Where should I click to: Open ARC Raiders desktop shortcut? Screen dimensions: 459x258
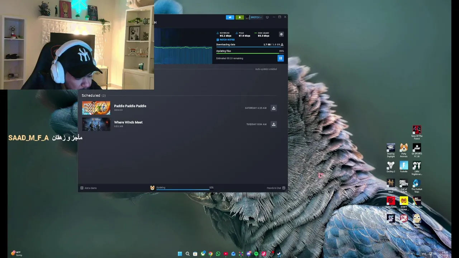click(417, 203)
